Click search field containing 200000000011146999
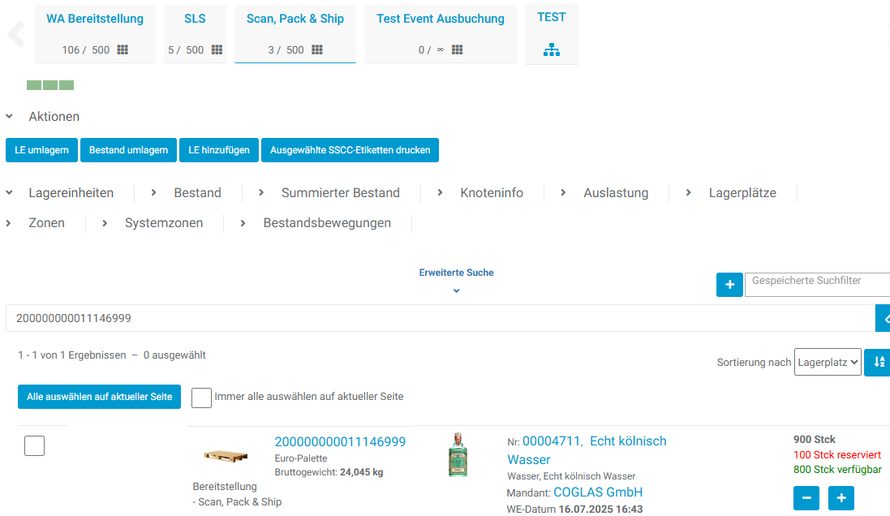 (x=438, y=318)
